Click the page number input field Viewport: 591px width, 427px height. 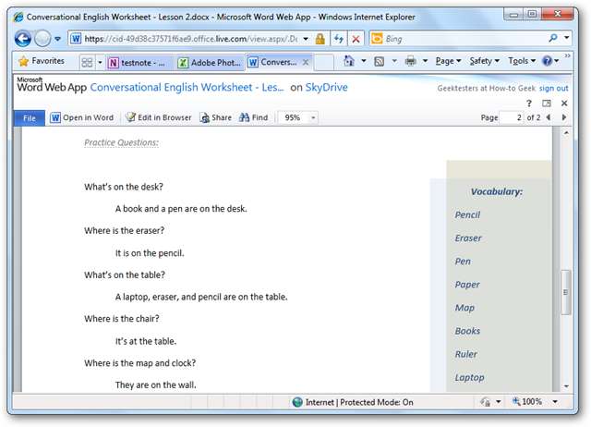click(511, 118)
